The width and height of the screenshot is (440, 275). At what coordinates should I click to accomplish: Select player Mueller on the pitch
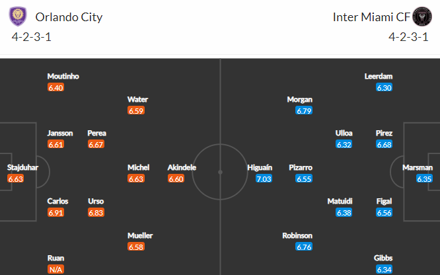[140, 235]
